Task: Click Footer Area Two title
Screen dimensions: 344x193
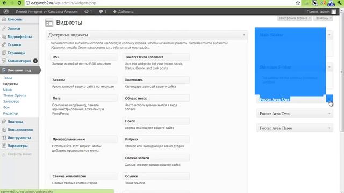Action: [x=275, y=114]
